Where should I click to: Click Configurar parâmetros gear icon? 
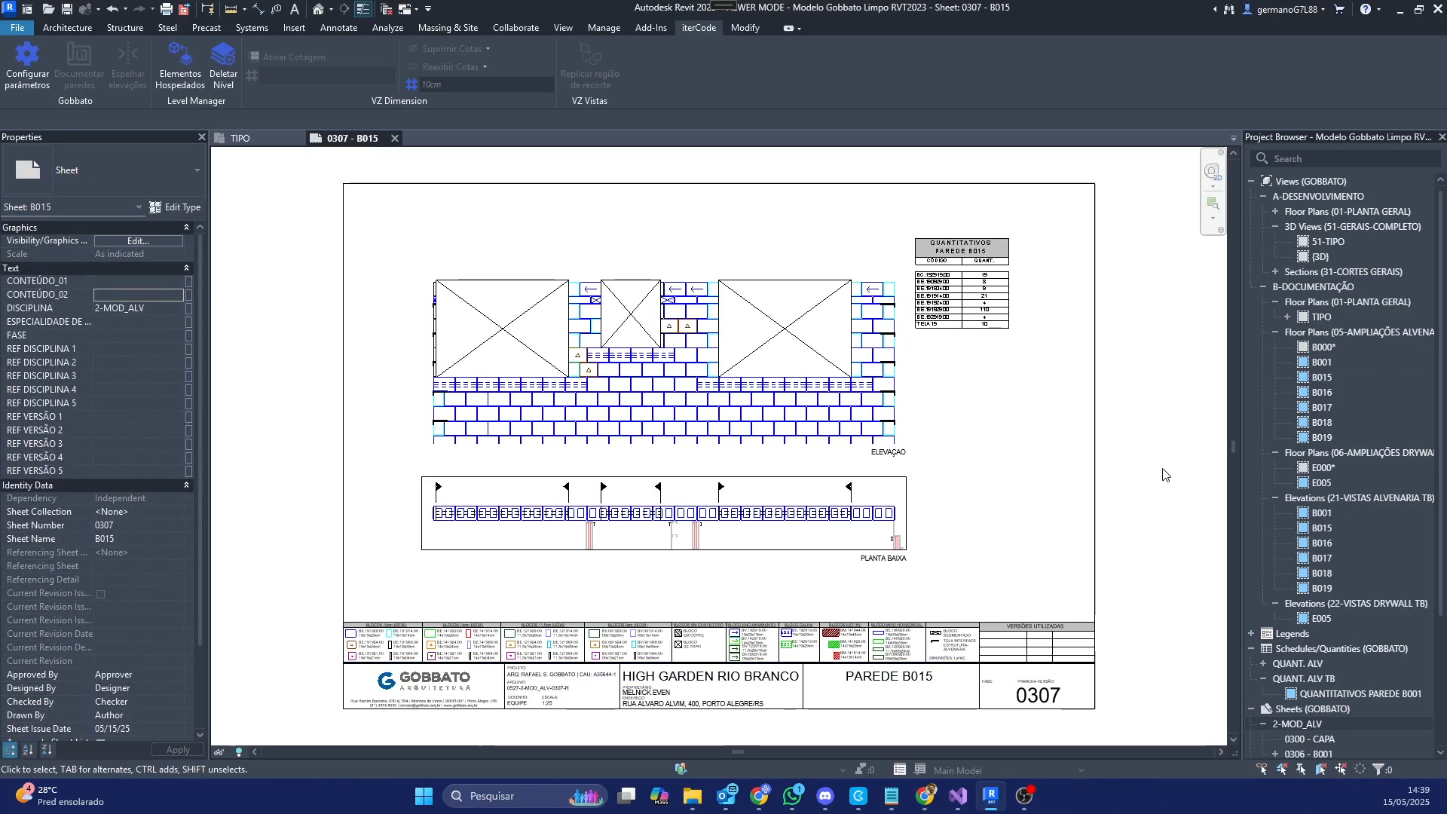[x=27, y=55]
